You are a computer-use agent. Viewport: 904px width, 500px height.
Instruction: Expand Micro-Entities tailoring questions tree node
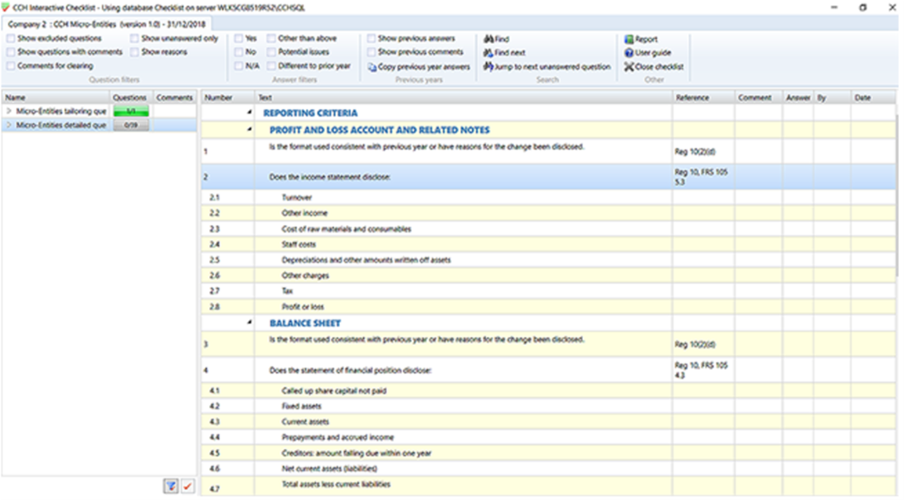(x=9, y=111)
